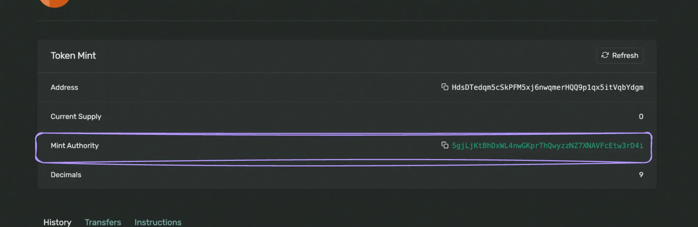Open the green Mint Authority address link

point(547,145)
